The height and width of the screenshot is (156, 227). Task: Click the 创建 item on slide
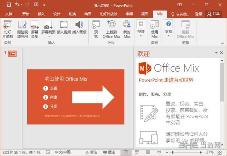53,97
